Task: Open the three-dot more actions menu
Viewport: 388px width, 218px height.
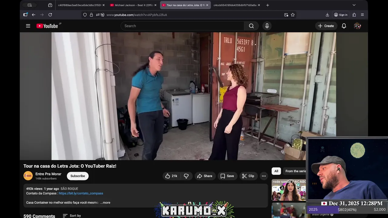Action: click(264, 176)
